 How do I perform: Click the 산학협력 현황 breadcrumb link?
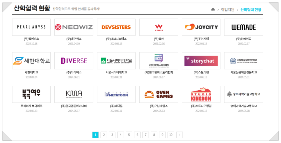pyautogui.click(x=251, y=10)
